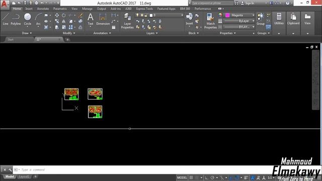The width and height of the screenshot is (322, 181).
Task: Toggle ortho mode in status bar
Action: 207,177
